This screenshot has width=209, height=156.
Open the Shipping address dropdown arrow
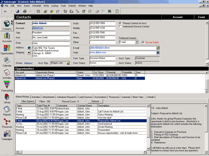[29, 52]
